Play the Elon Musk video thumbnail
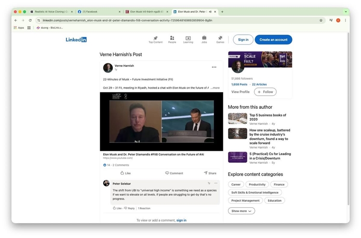Screen dimensions: 361x238 point(161,121)
